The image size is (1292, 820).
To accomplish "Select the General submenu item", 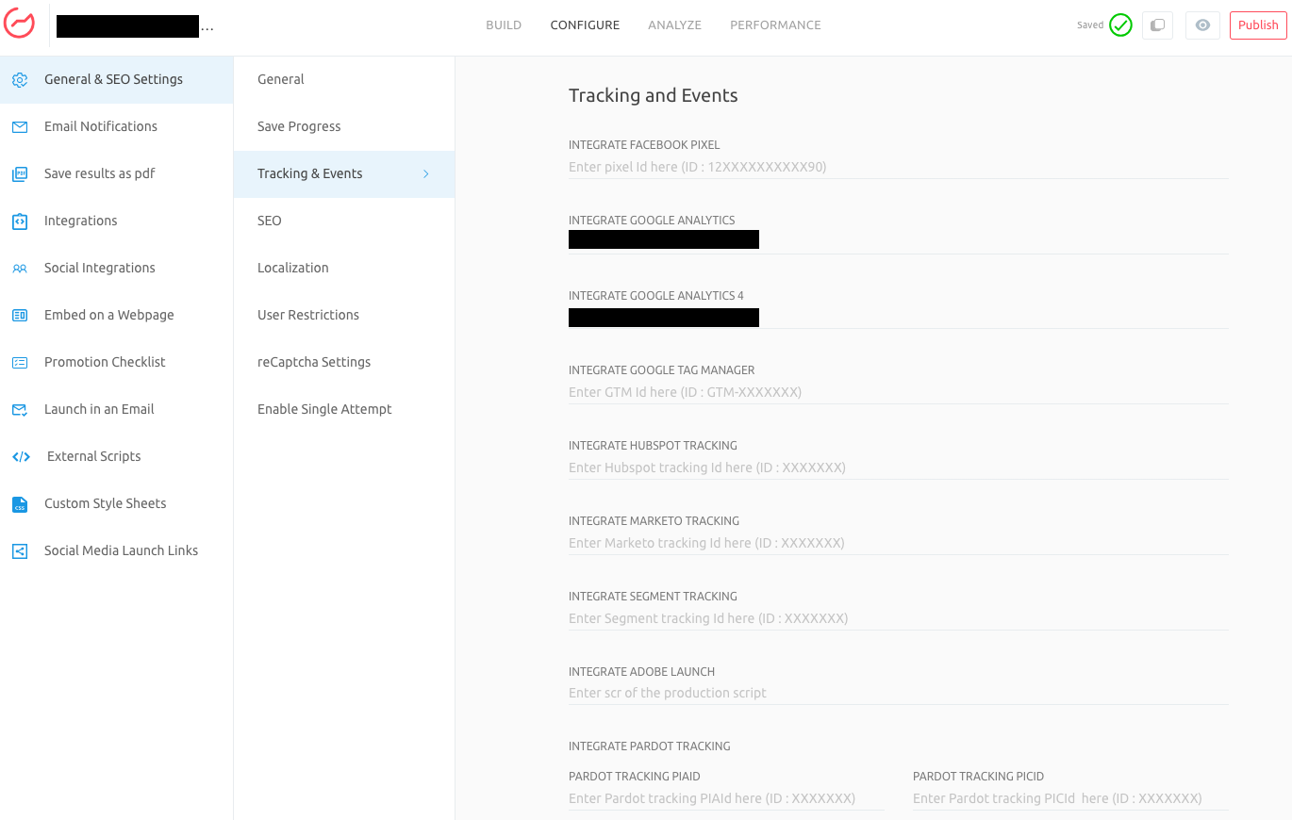I will tap(344, 80).
